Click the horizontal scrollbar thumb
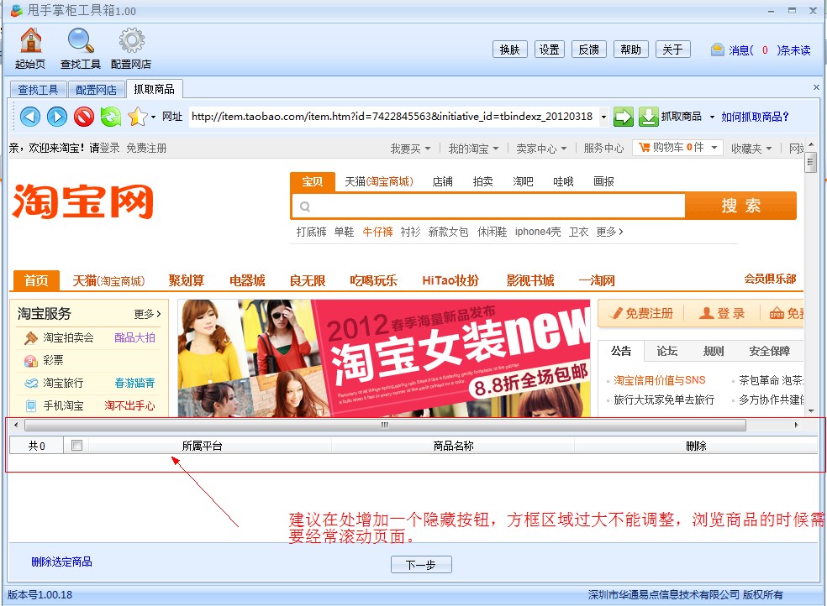827x606 pixels. (385, 425)
